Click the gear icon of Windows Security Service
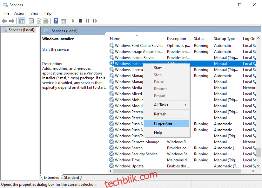The image size is (262, 188). tap(111, 154)
